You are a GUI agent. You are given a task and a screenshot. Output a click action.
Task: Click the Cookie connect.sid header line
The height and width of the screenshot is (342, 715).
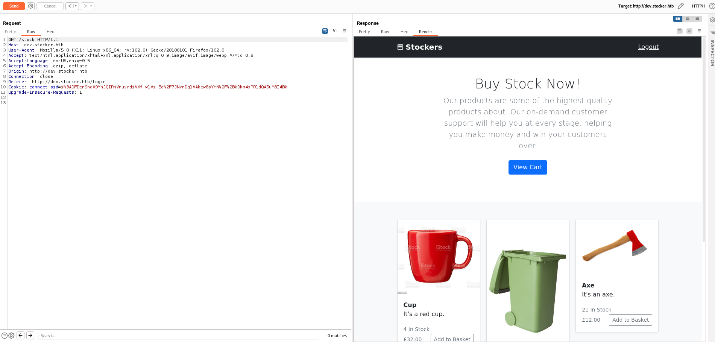point(147,87)
